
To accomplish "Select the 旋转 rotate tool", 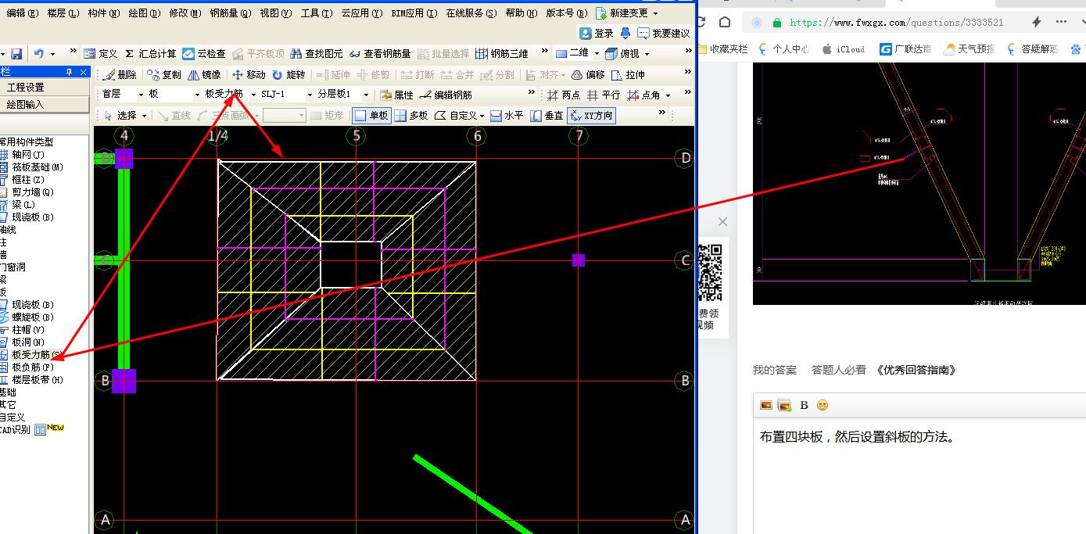I will (289, 75).
